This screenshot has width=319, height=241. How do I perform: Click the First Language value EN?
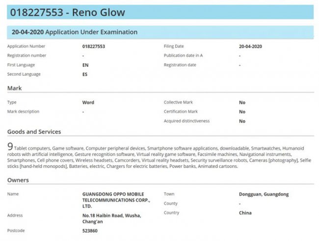coord(85,65)
